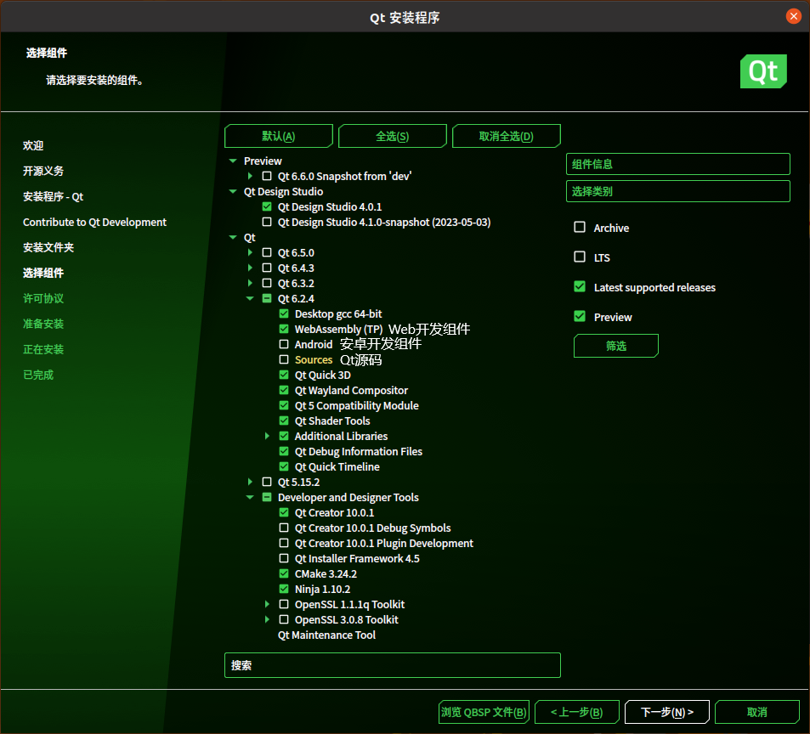Click the 筛选 filter button
This screenshot has width=810, height=734.
615,346
